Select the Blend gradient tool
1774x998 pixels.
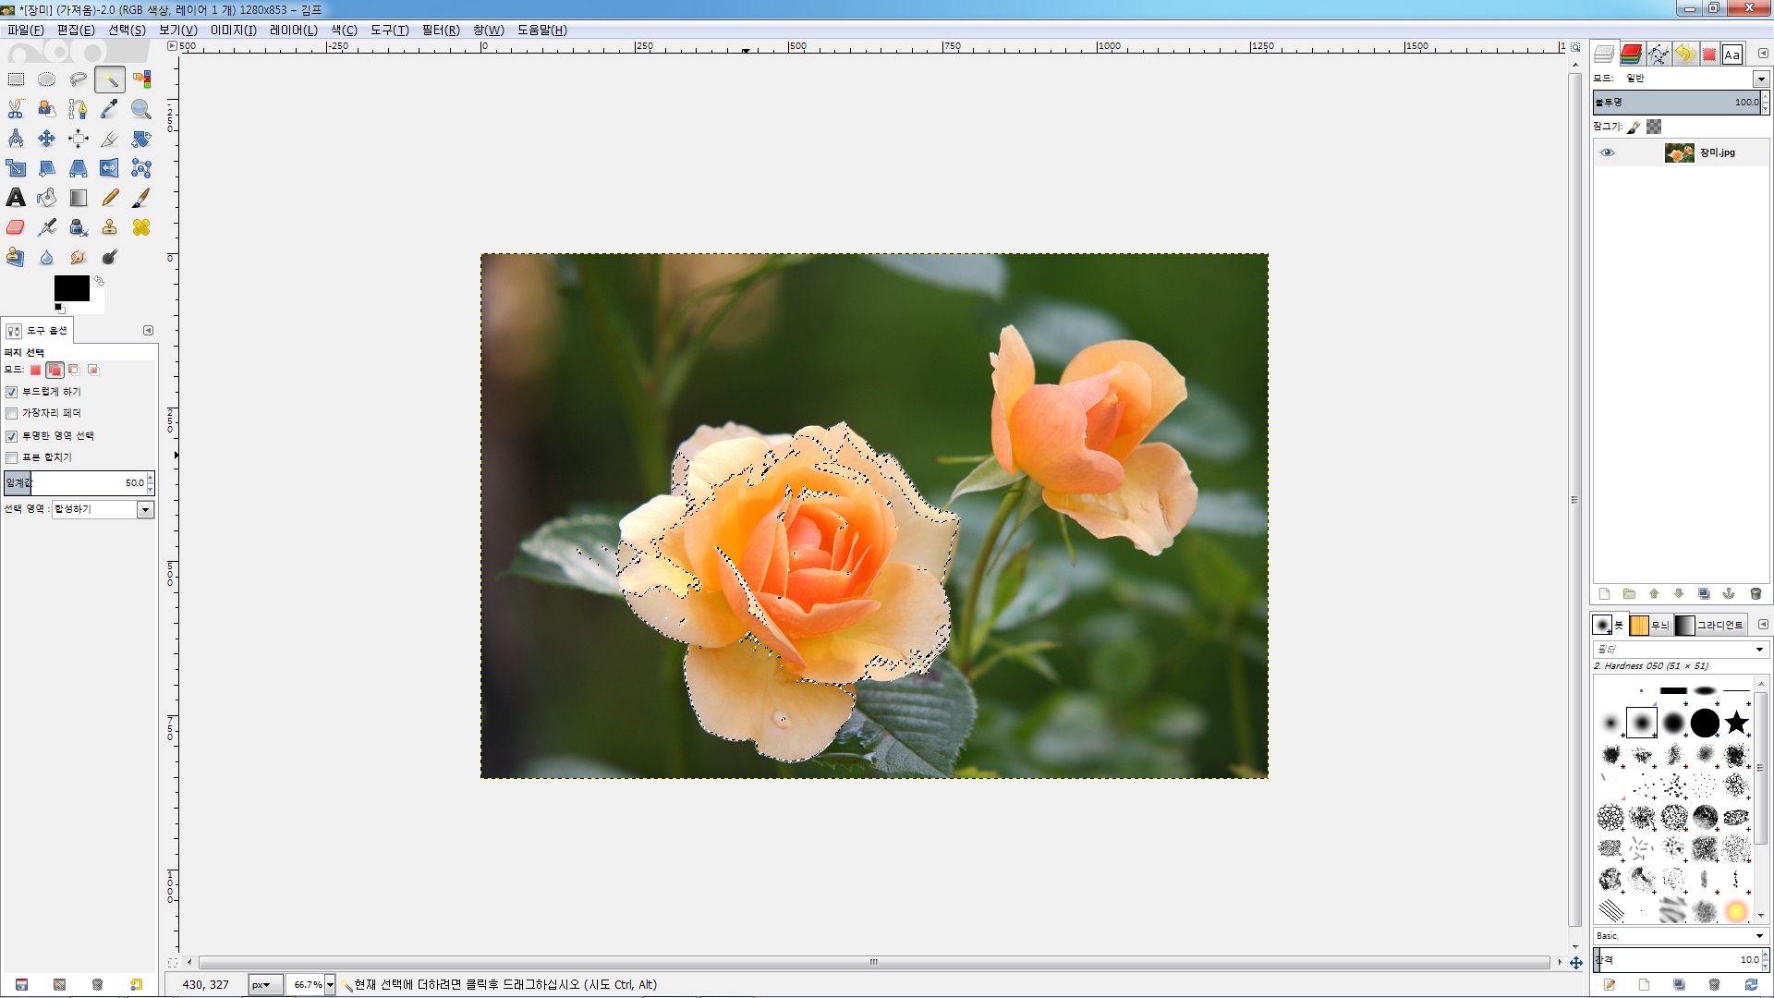[x=79, y=198]
